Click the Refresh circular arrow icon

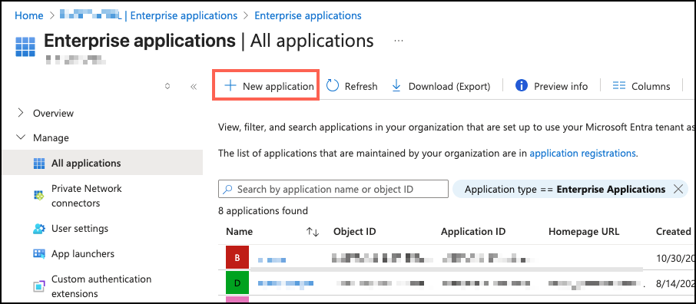click(x=333, y=86)
